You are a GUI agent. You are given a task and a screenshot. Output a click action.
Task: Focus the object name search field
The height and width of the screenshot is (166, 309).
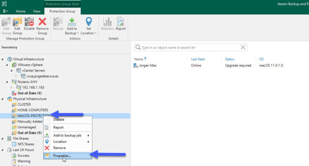click(190, 48)
